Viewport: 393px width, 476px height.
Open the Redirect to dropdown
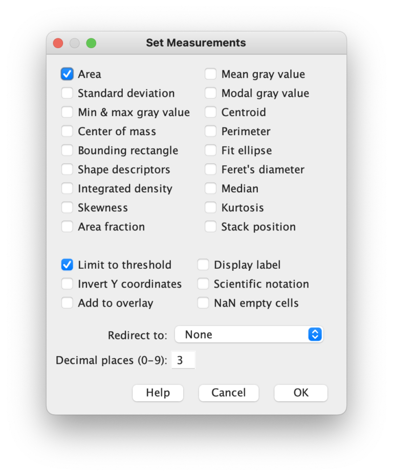pyautogui.click(x=249, y=335)
